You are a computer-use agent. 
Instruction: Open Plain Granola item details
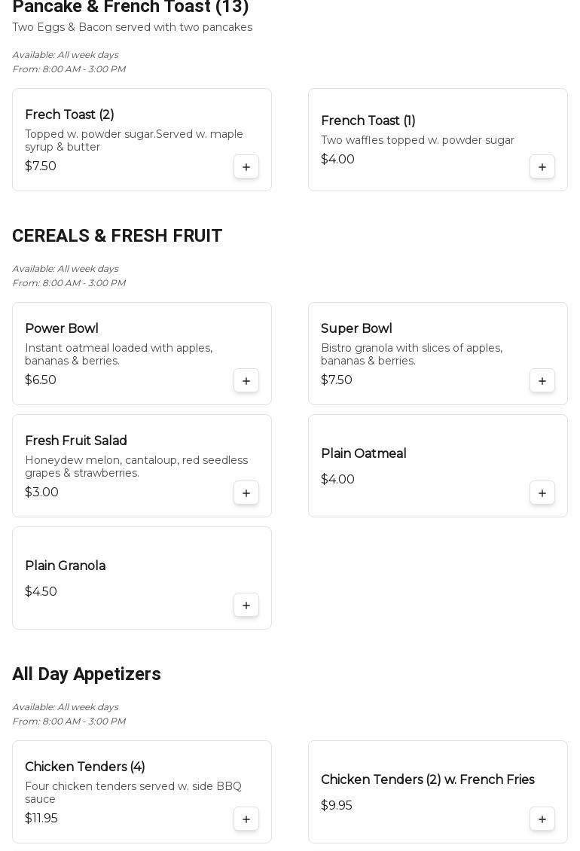point(65,566)
